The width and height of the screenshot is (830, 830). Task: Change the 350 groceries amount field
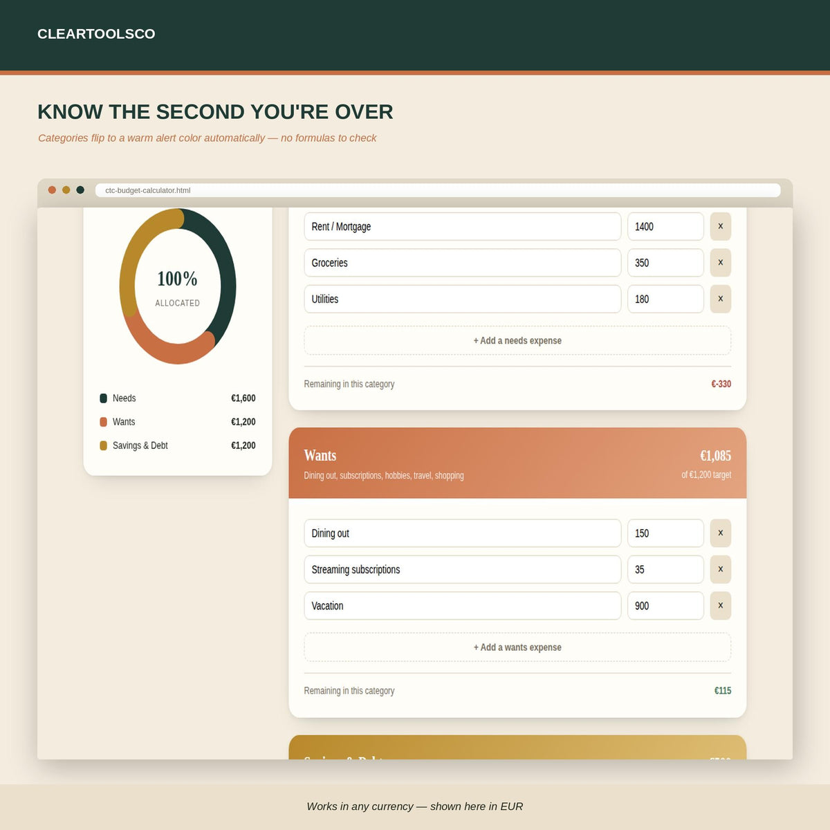(665, 263)
